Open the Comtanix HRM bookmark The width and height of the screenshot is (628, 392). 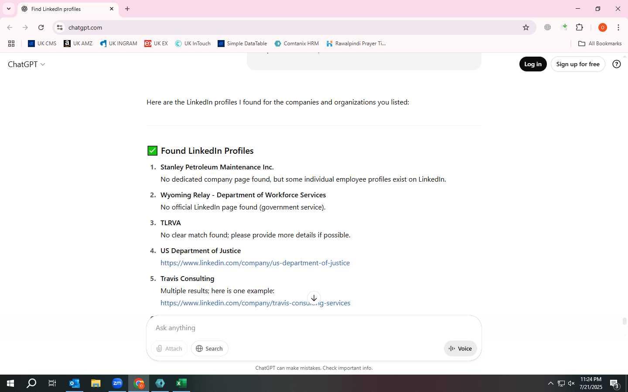[x=297, y=44]
